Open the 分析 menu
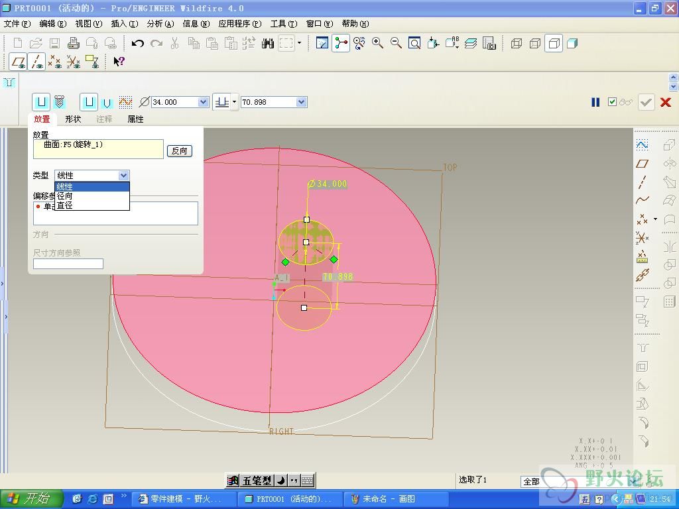 click(x=160, y=24)
